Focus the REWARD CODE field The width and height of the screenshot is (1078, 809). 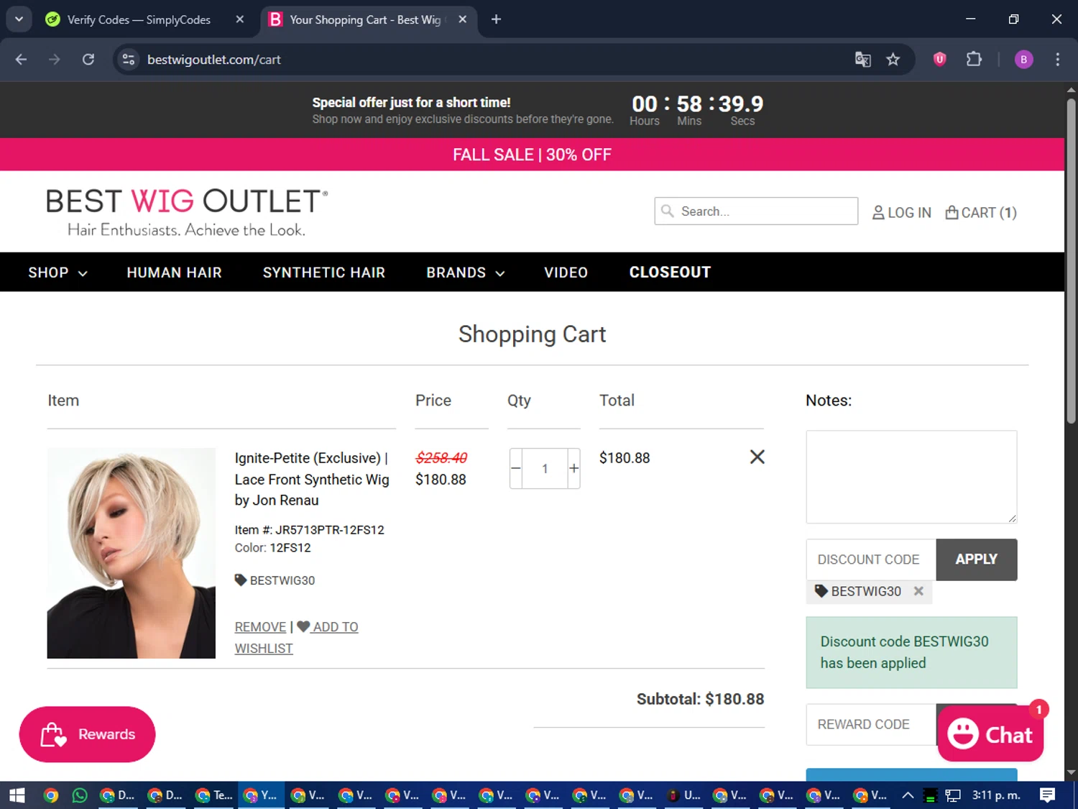pos(871,724)
